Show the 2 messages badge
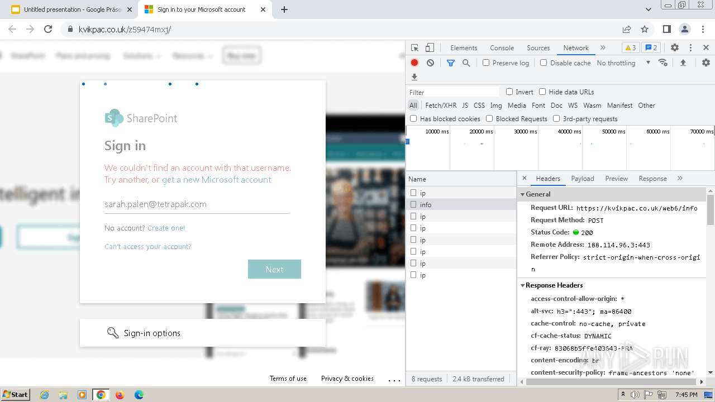The image size is (715, 402). (x=651, y=47)
